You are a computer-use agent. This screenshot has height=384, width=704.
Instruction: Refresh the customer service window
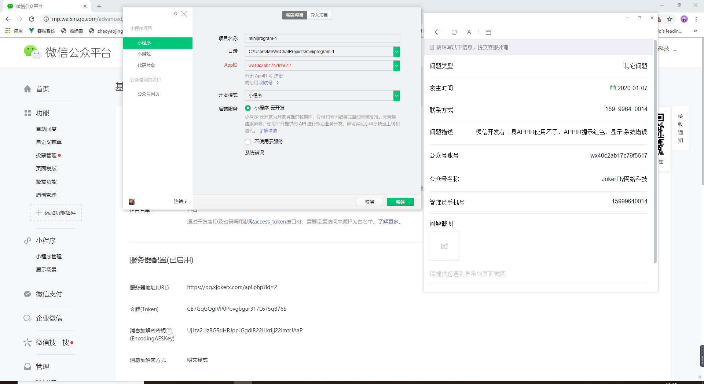click(x=454, y=32)
